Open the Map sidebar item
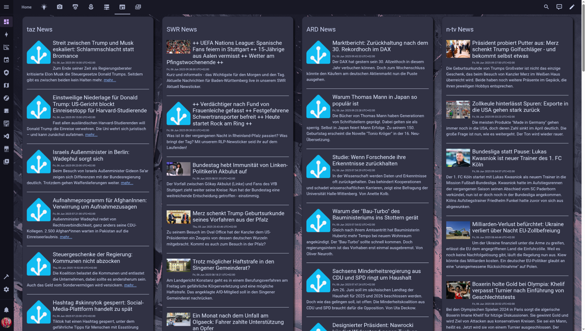The height and width of the screenshot is (331, 585). click(x=6, y=85)
